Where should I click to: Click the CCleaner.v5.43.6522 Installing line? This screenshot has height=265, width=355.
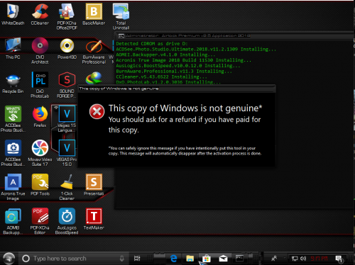pos(161,77)
